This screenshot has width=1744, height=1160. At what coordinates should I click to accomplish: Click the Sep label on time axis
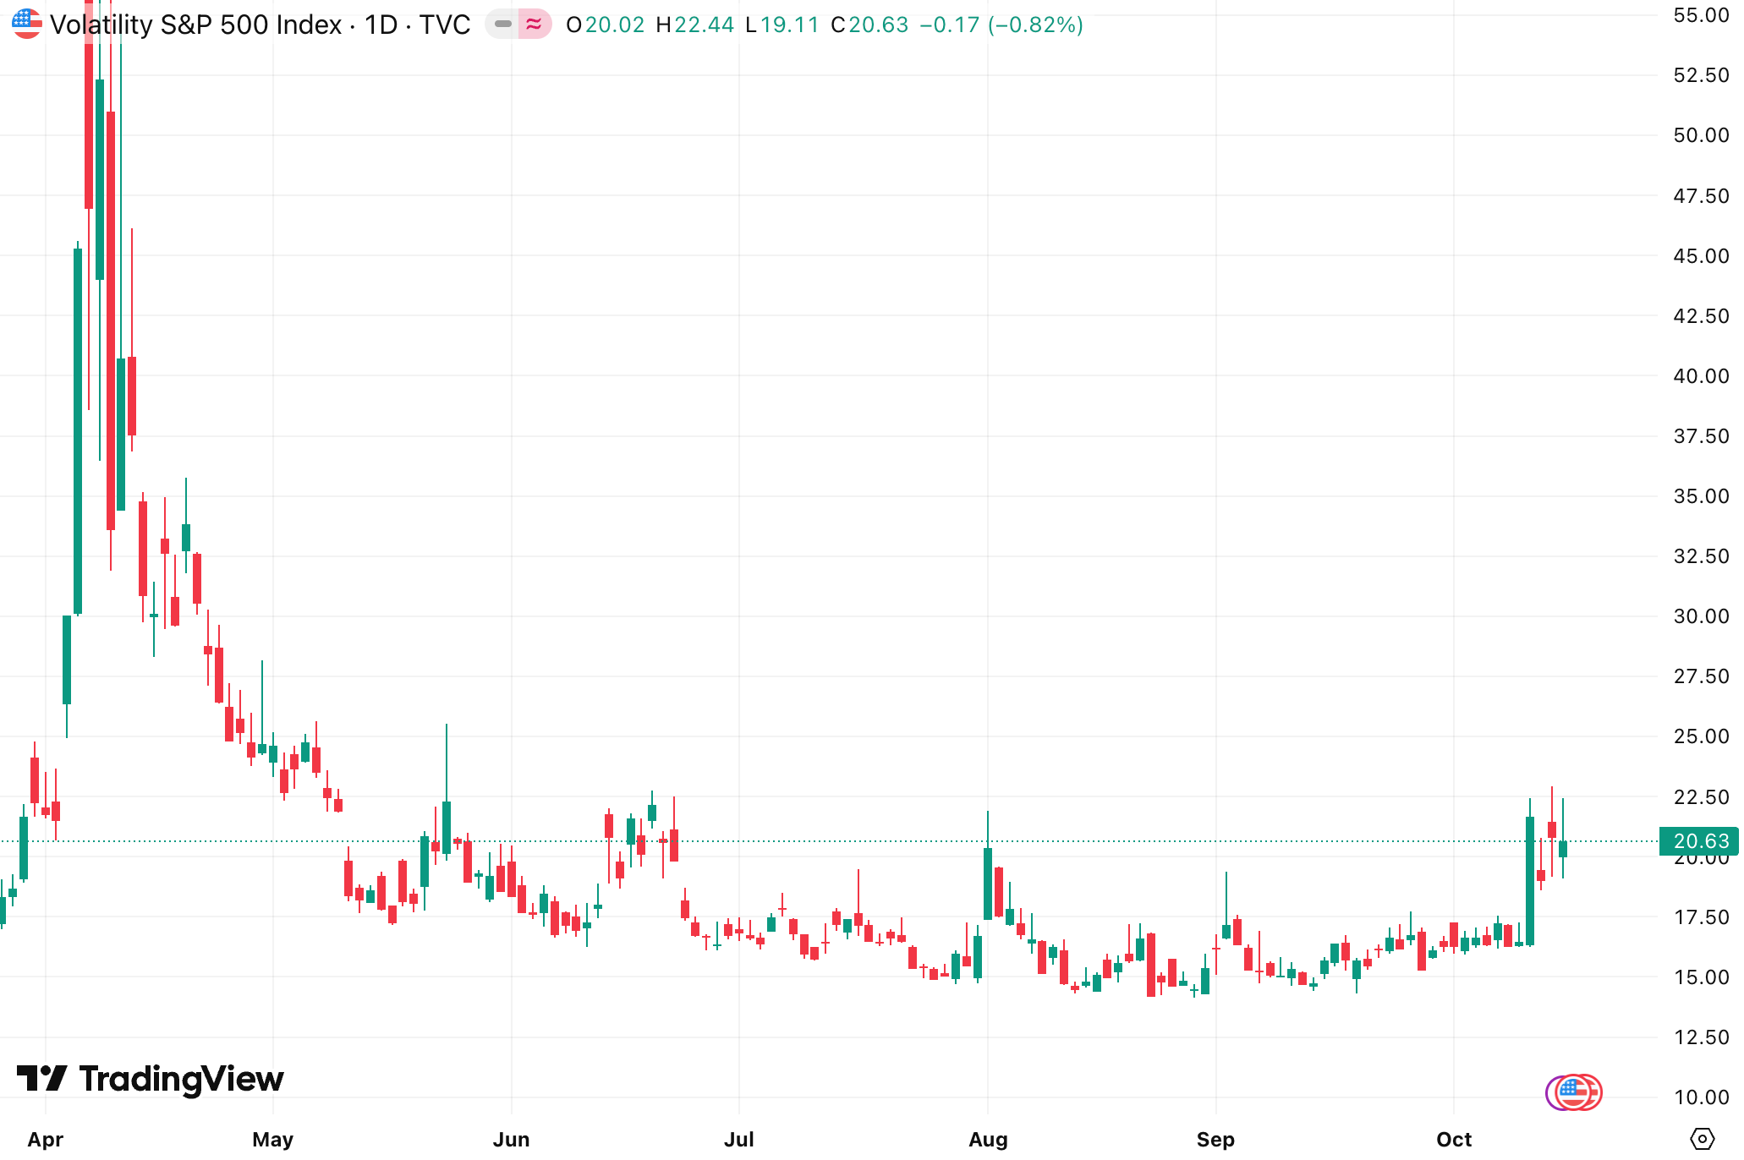coord(1215,1139)
